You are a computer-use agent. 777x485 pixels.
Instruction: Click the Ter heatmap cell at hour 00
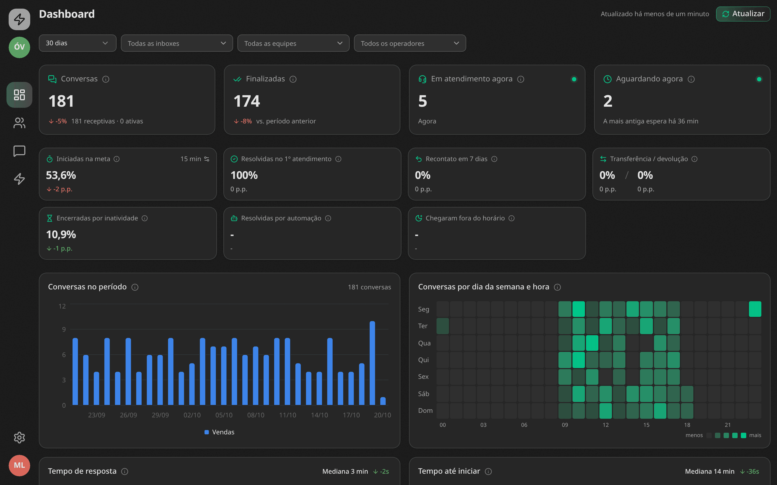point(442,326)
